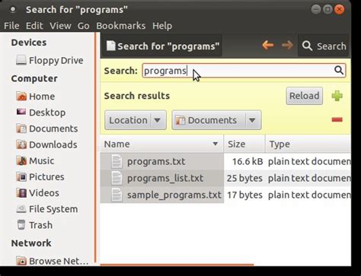Maximize the window
The image size is (361, 276).
(x=327, y=10)
